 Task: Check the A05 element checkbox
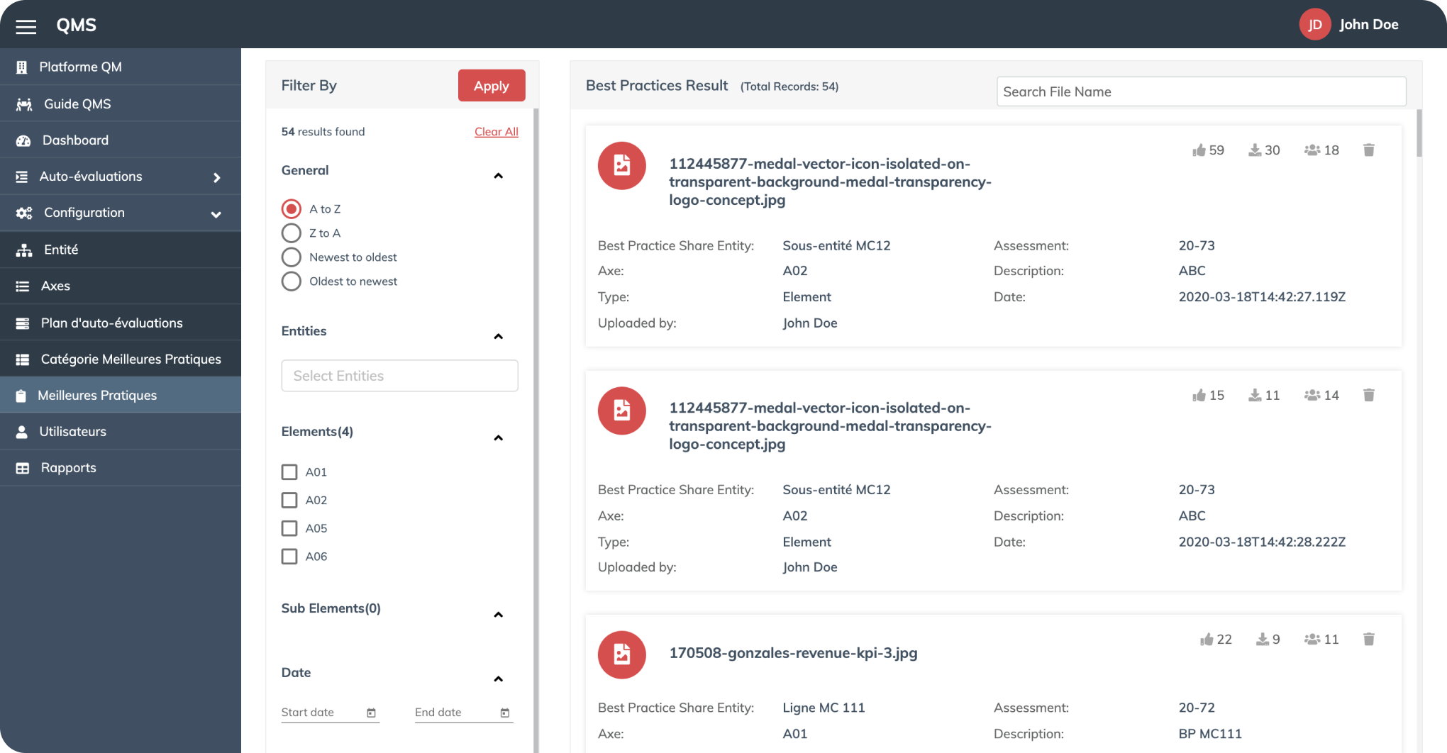(289, 528)
